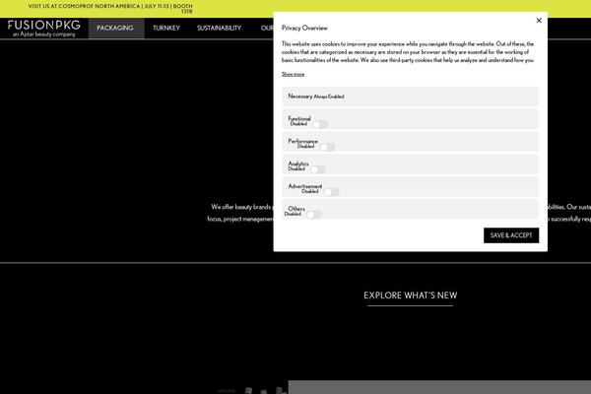The width and height of the screenshot is (591, 394).
Task: Open the Turnkey menu
Action: (x=166, y=28)
